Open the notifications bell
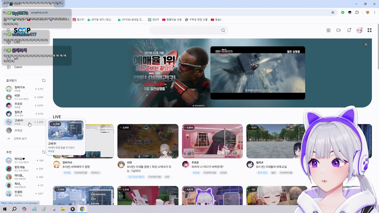Screen dimensions: 379x213 [x=349, y=30]
